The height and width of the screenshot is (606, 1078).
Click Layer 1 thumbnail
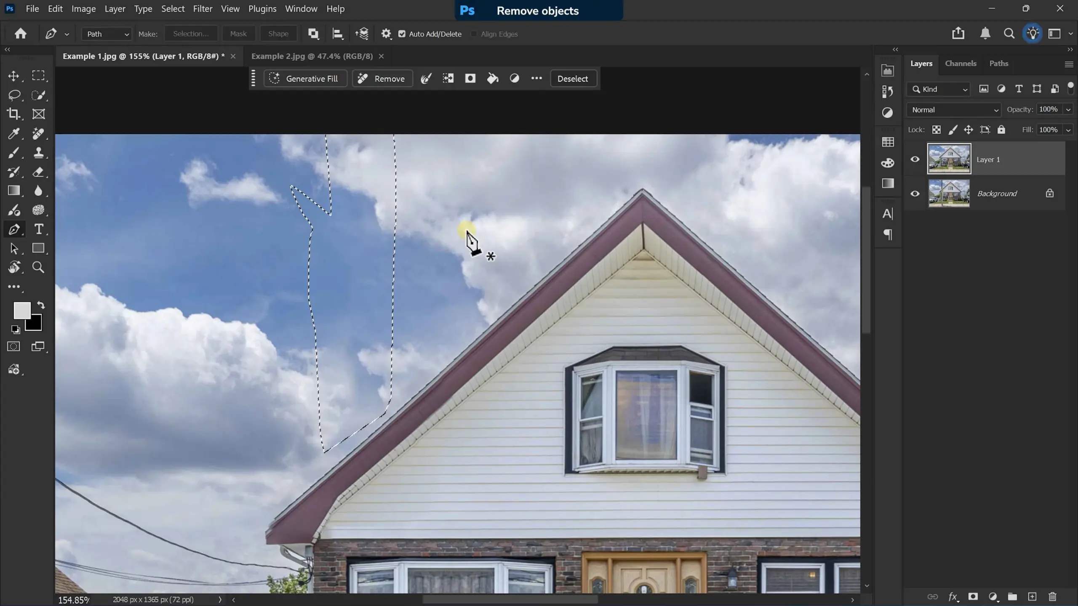coord(949,159)
